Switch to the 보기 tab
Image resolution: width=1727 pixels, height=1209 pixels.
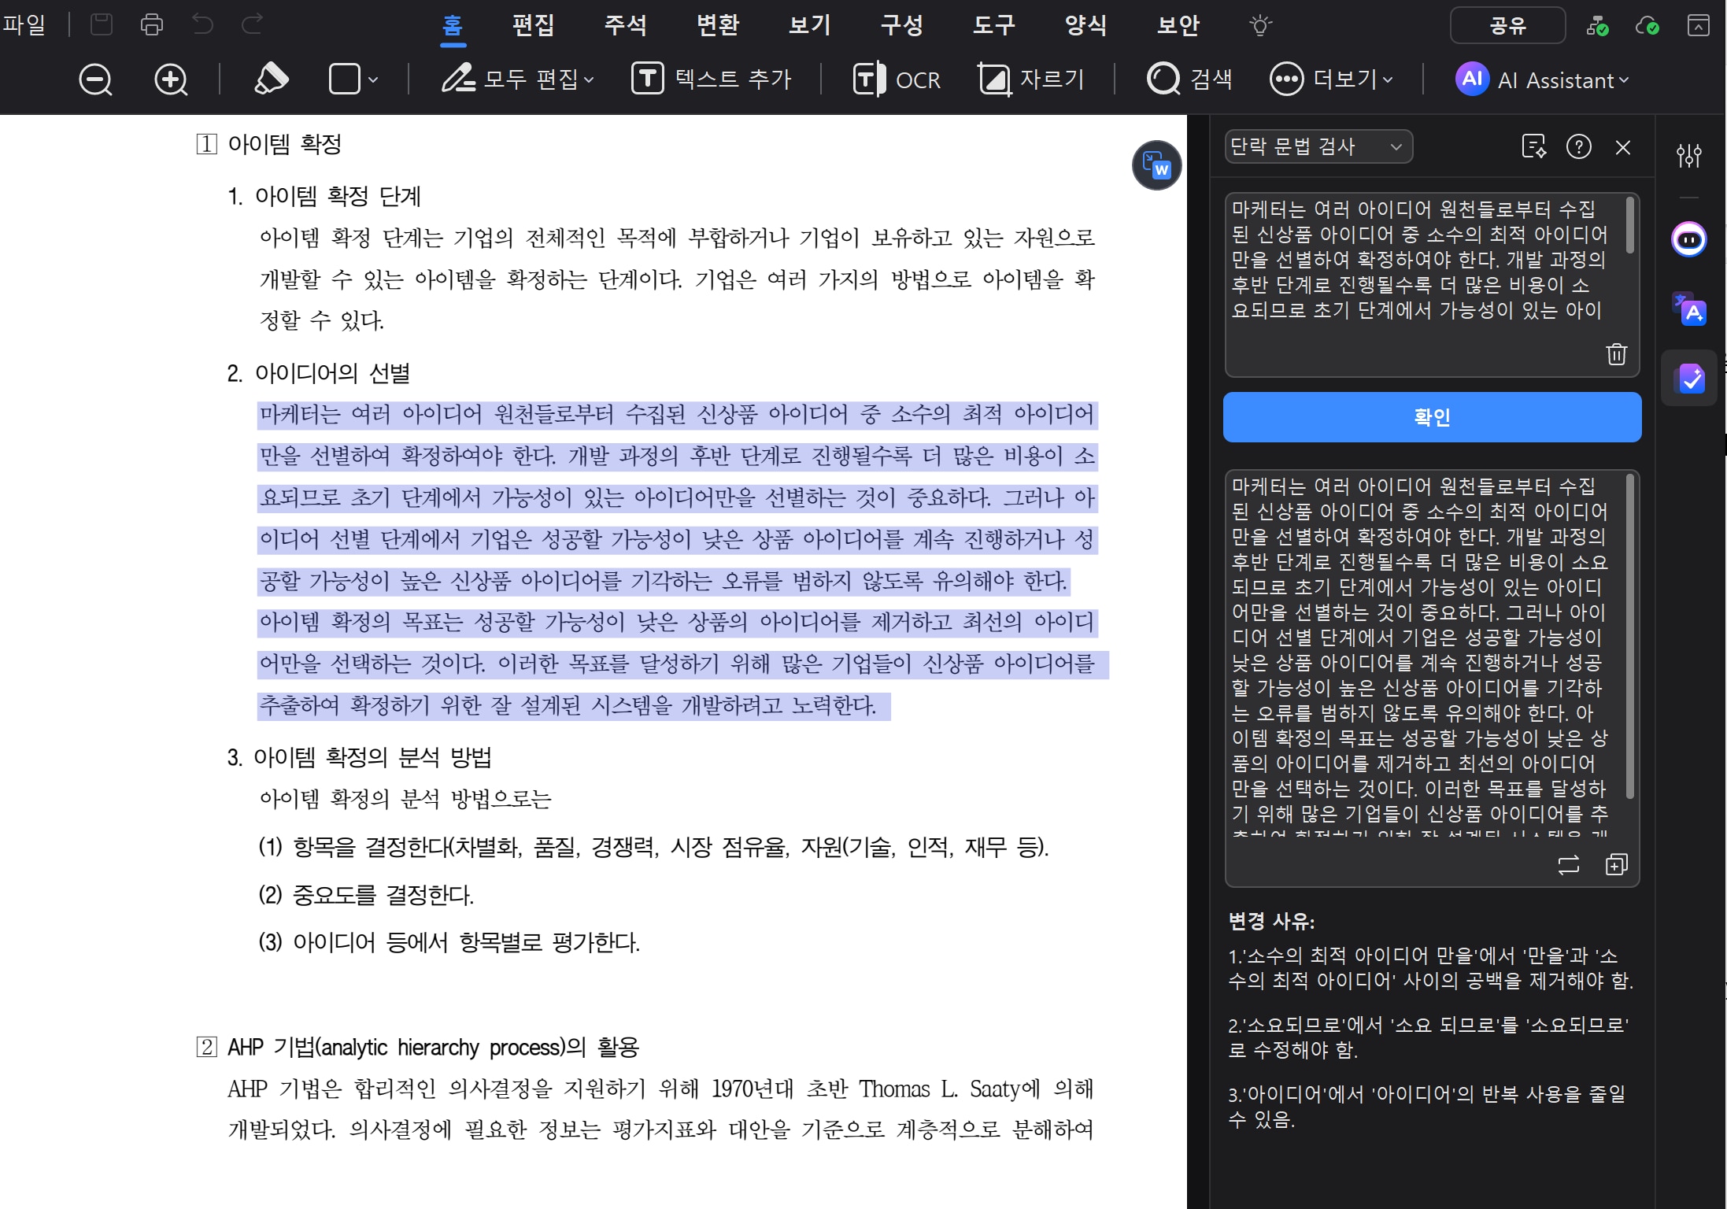[x=809, y=25]
